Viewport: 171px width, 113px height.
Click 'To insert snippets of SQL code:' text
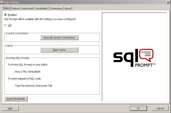[x=24, y=79]
